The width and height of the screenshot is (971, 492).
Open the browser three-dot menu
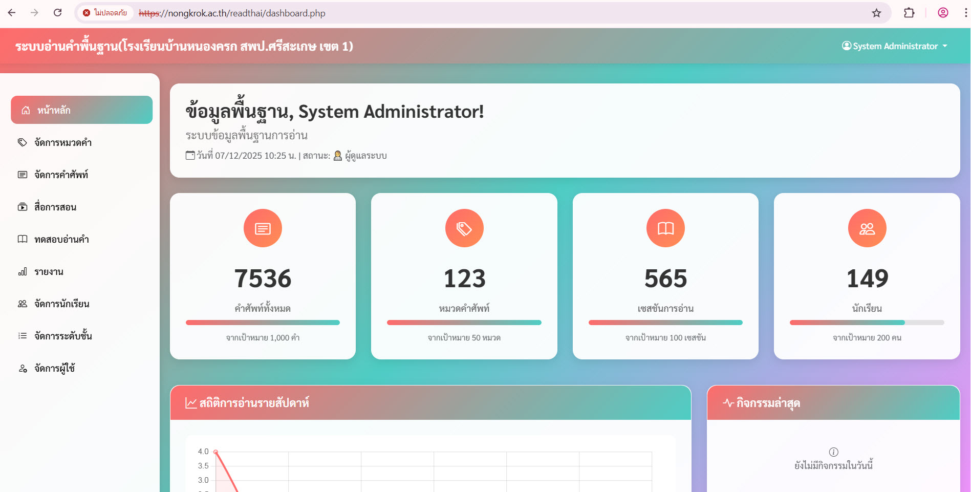[x=965, y=13]
